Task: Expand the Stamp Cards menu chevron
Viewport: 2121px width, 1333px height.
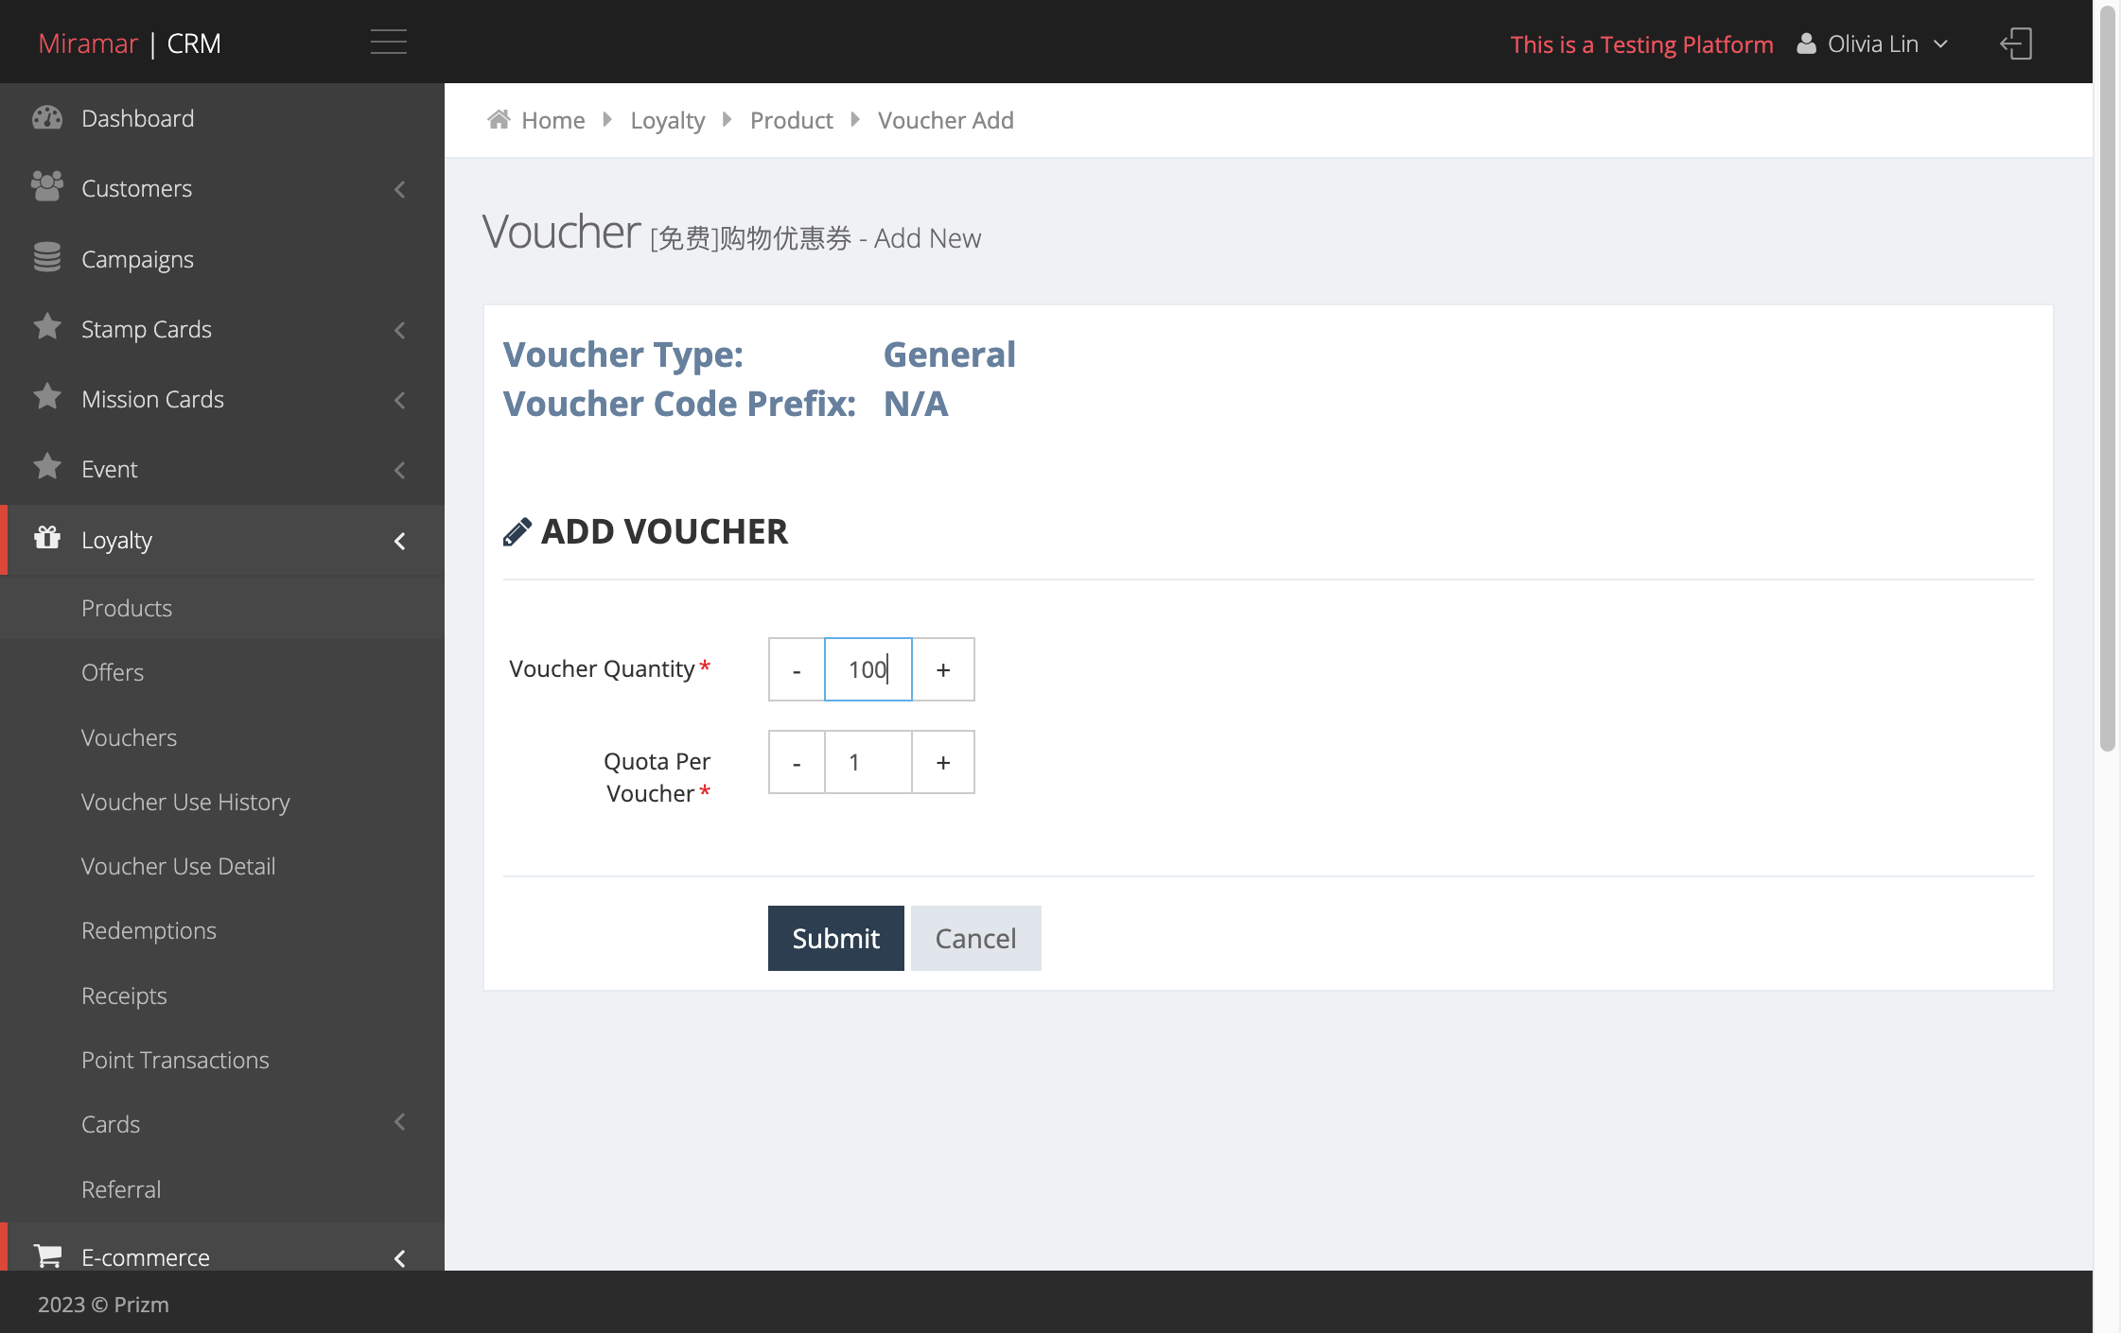Action: tap(400, 330)
